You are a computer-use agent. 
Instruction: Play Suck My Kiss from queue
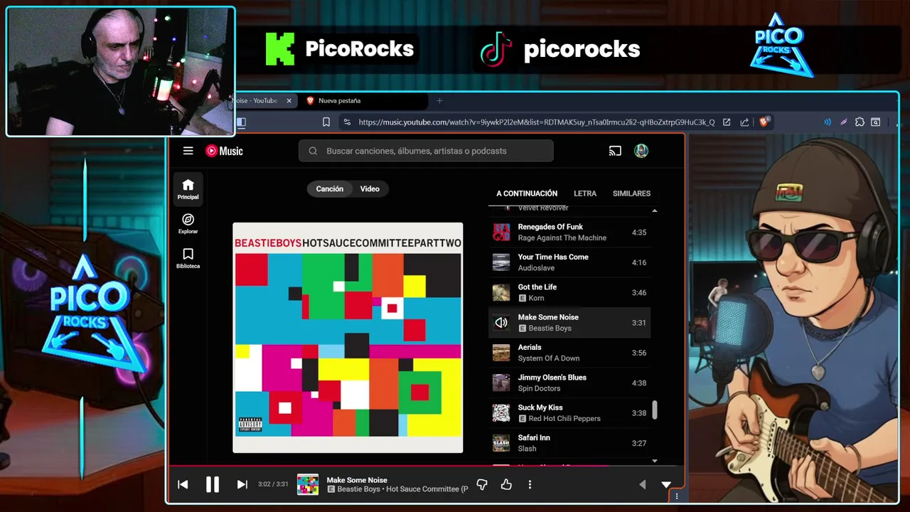[x=569, y=413]
